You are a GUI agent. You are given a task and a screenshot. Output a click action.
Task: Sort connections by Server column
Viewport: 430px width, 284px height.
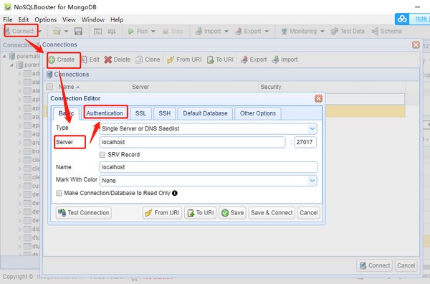(x=194, y=87)
